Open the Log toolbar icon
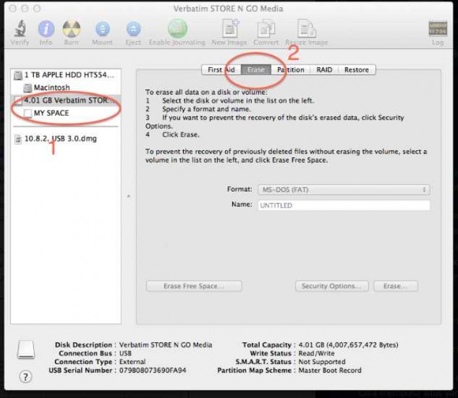 (x=438, y=28)
